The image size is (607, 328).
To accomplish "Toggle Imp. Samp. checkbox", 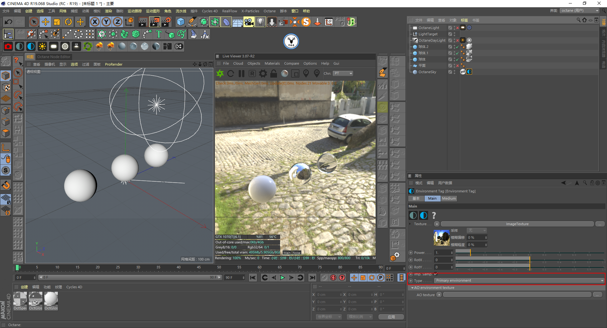I will 436,274.
